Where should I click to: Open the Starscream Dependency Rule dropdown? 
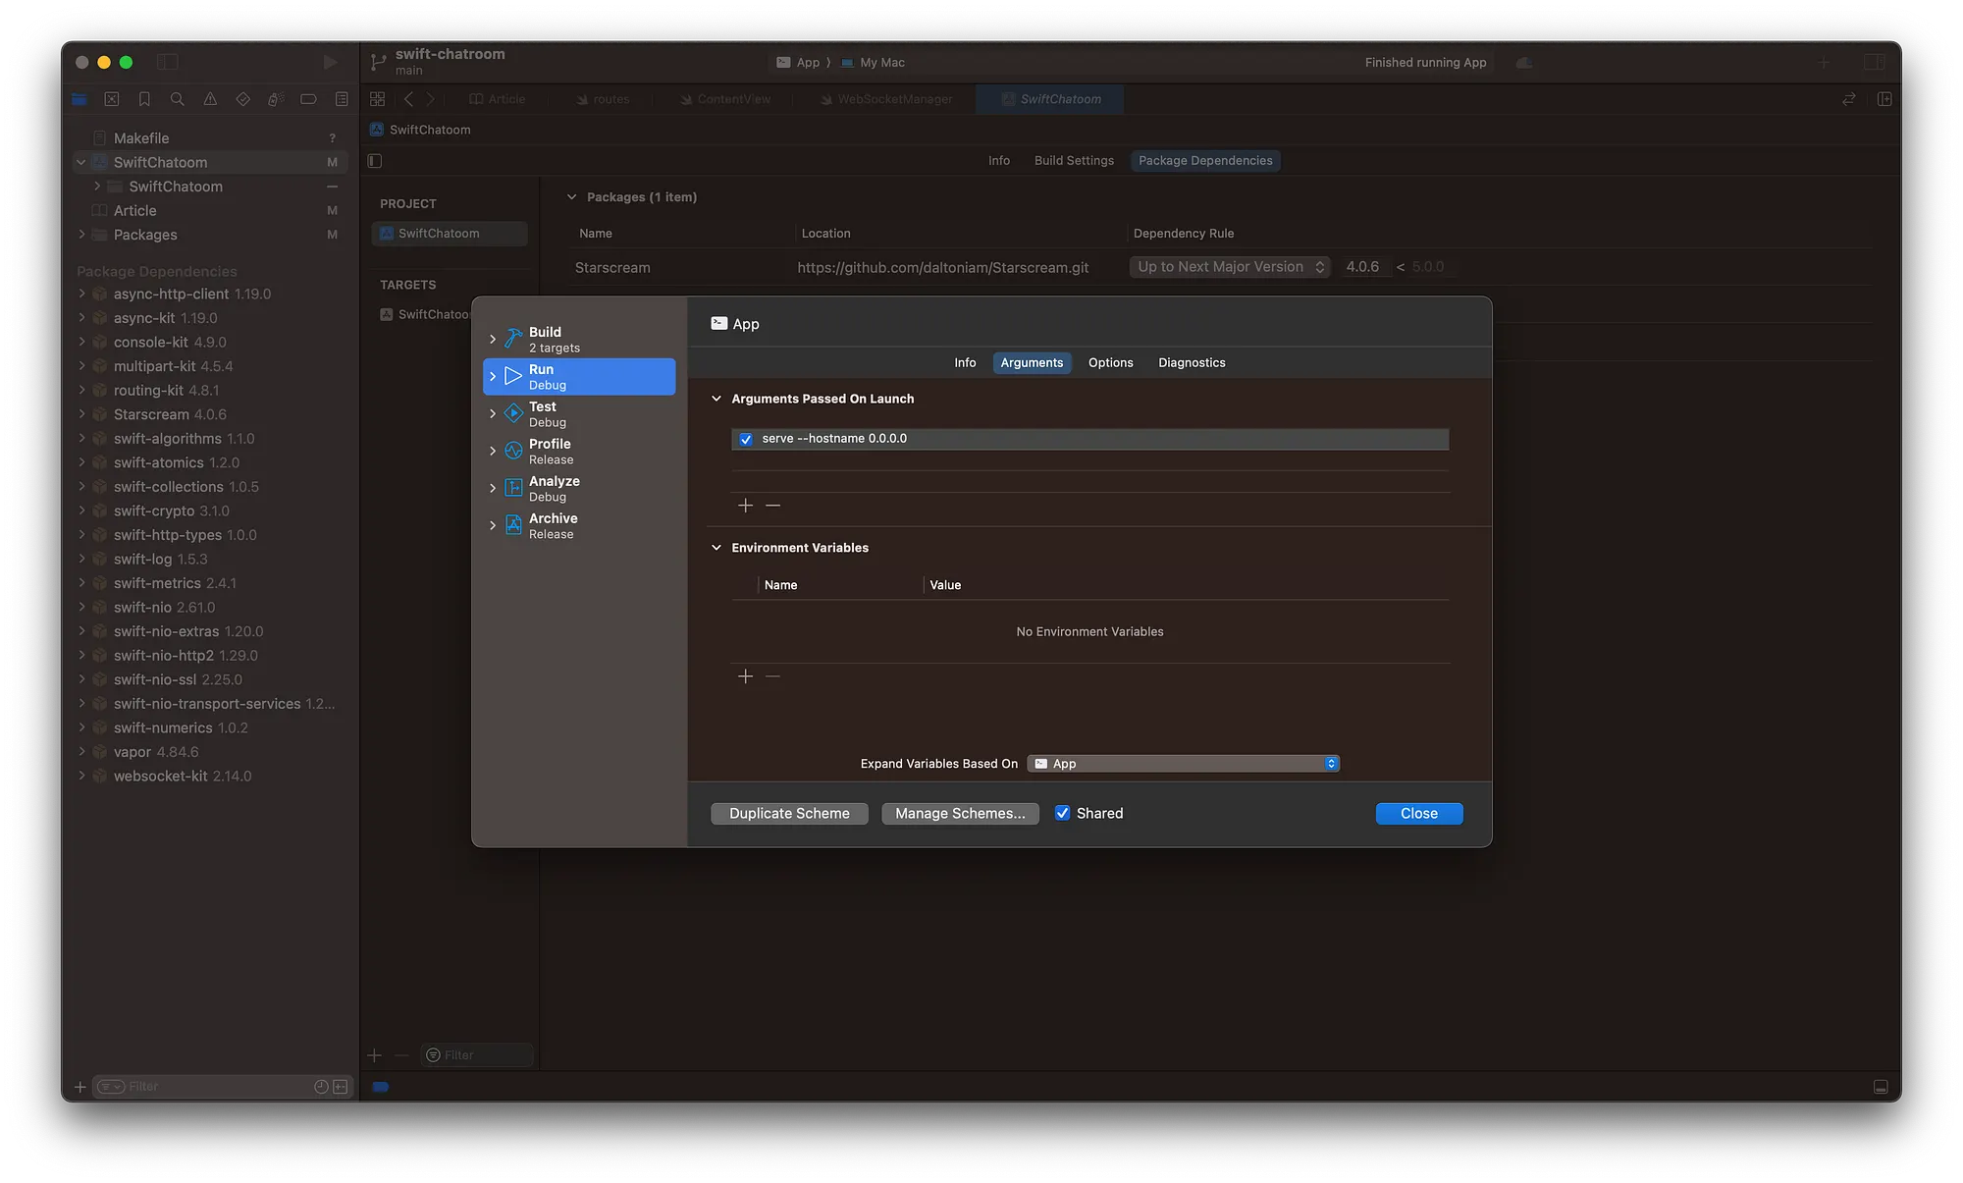[1229, 266]
